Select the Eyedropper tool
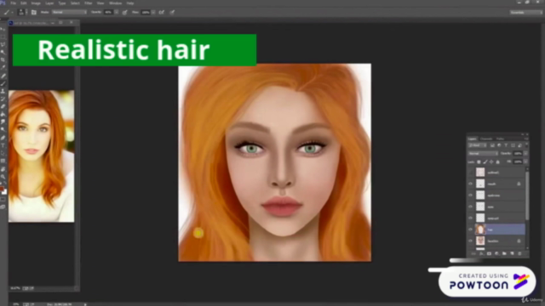The height and width of the screenshot is (306, 545). tap(3, 68)
